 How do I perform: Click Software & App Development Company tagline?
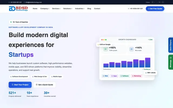click(31, 27)
